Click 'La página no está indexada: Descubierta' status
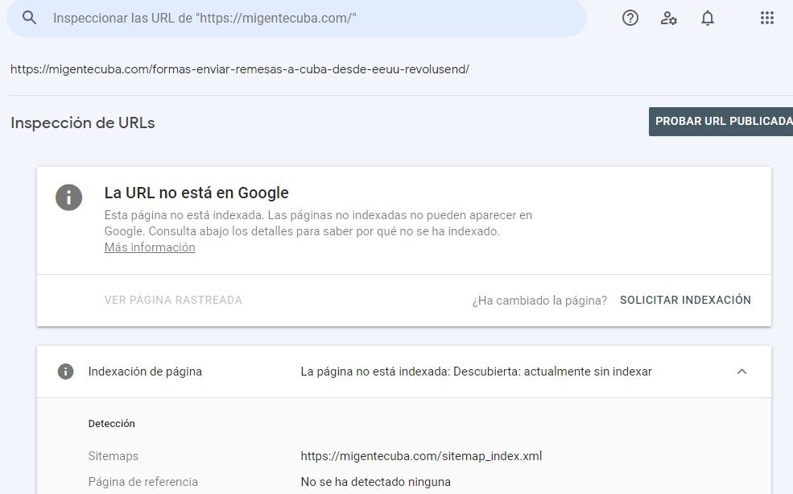793x494 pixels. click(x=476, y=372)
